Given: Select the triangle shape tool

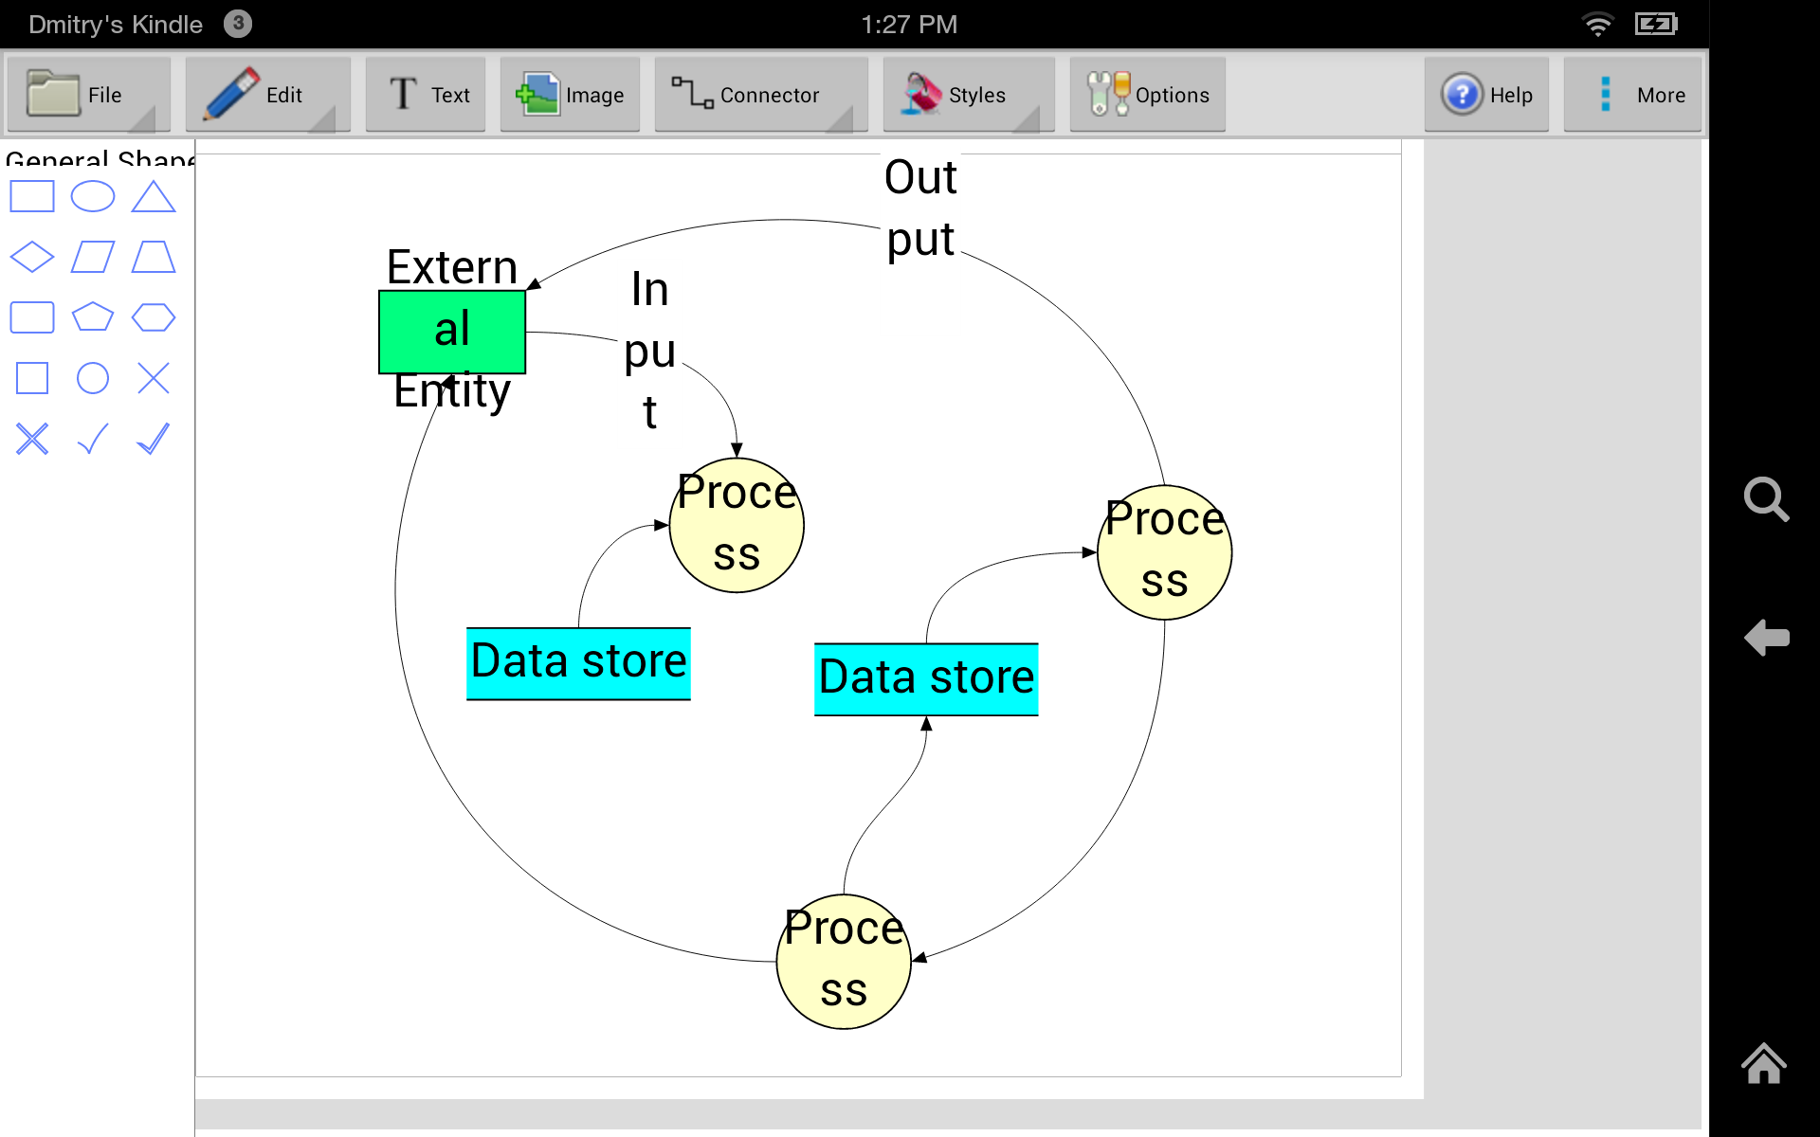Looking at the screenshot, I should pos(154,196).
